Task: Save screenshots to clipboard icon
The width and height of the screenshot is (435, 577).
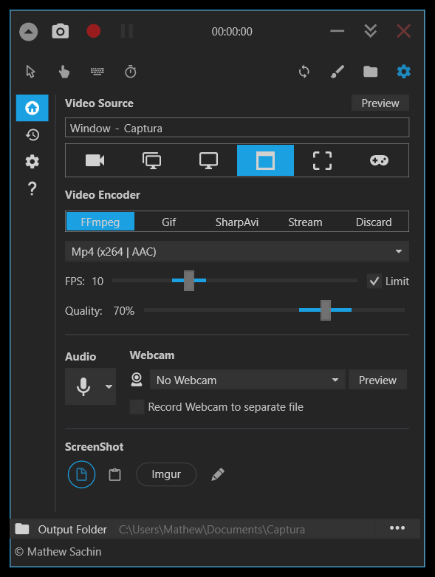Action: point(114,474)
